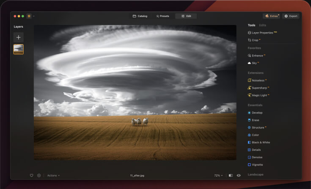
Task: Launch the Supersharp extension
Action: (x=258, y=88)
